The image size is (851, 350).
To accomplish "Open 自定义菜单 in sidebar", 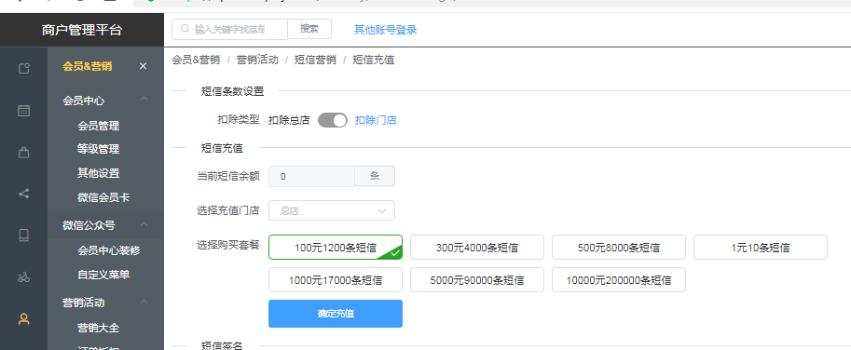I will click(x=103, y=275).
